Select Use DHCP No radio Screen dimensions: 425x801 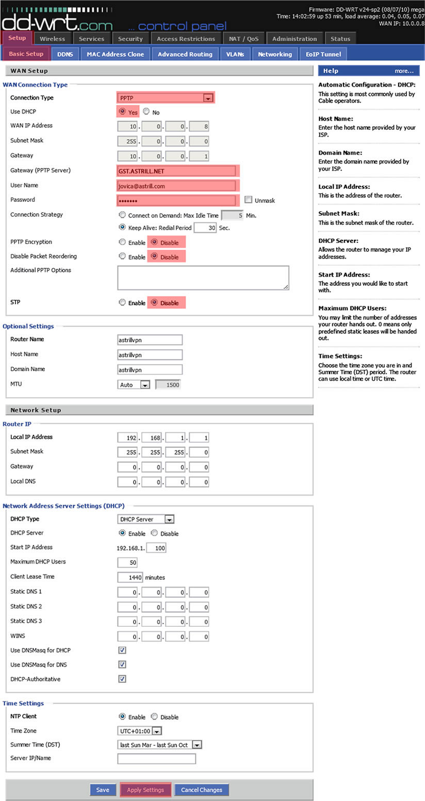(x=146, y=111)
